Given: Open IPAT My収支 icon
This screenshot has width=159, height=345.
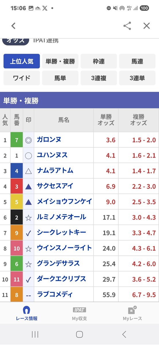Looking at the screenshot, I should 80,310.
